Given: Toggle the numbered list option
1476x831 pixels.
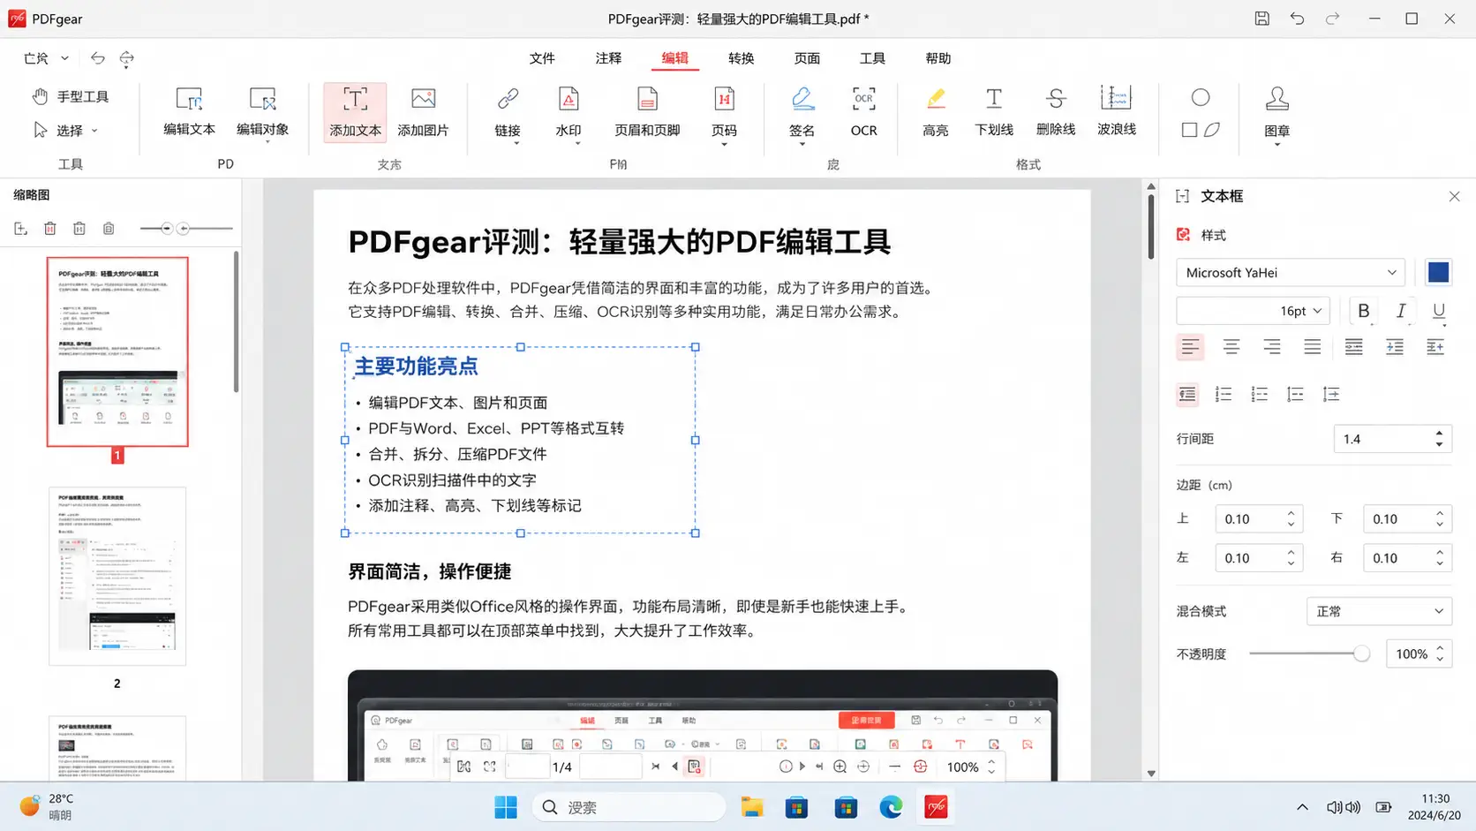Looking at the screenshot, I should pos(1224,395).
